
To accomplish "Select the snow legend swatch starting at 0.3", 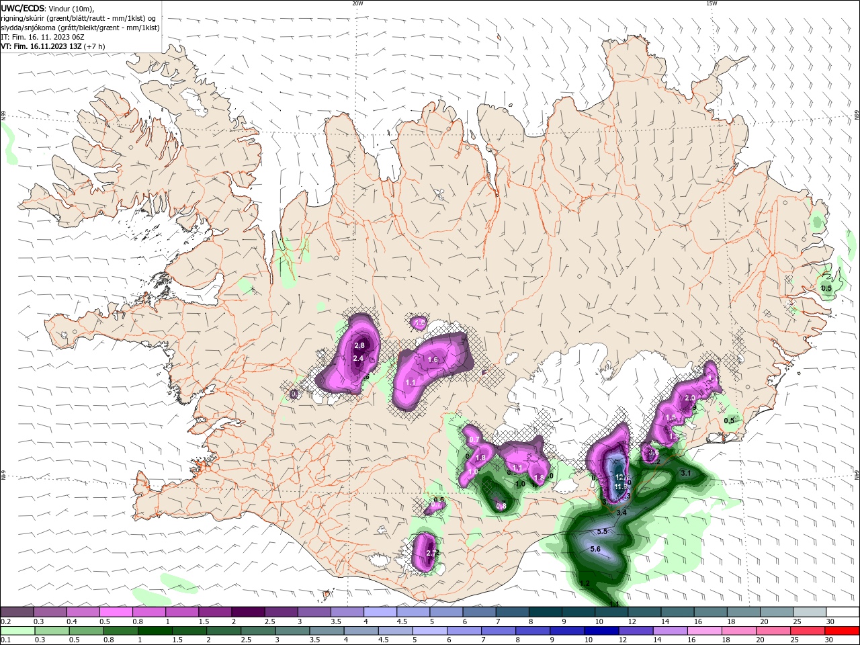I will (50, 612).
